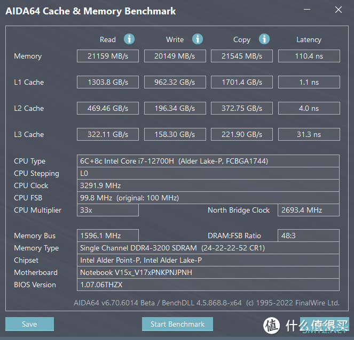Select L3 Cache copy 221.90 GB/s
Viewport: 354px width, 340px height.
242,134
